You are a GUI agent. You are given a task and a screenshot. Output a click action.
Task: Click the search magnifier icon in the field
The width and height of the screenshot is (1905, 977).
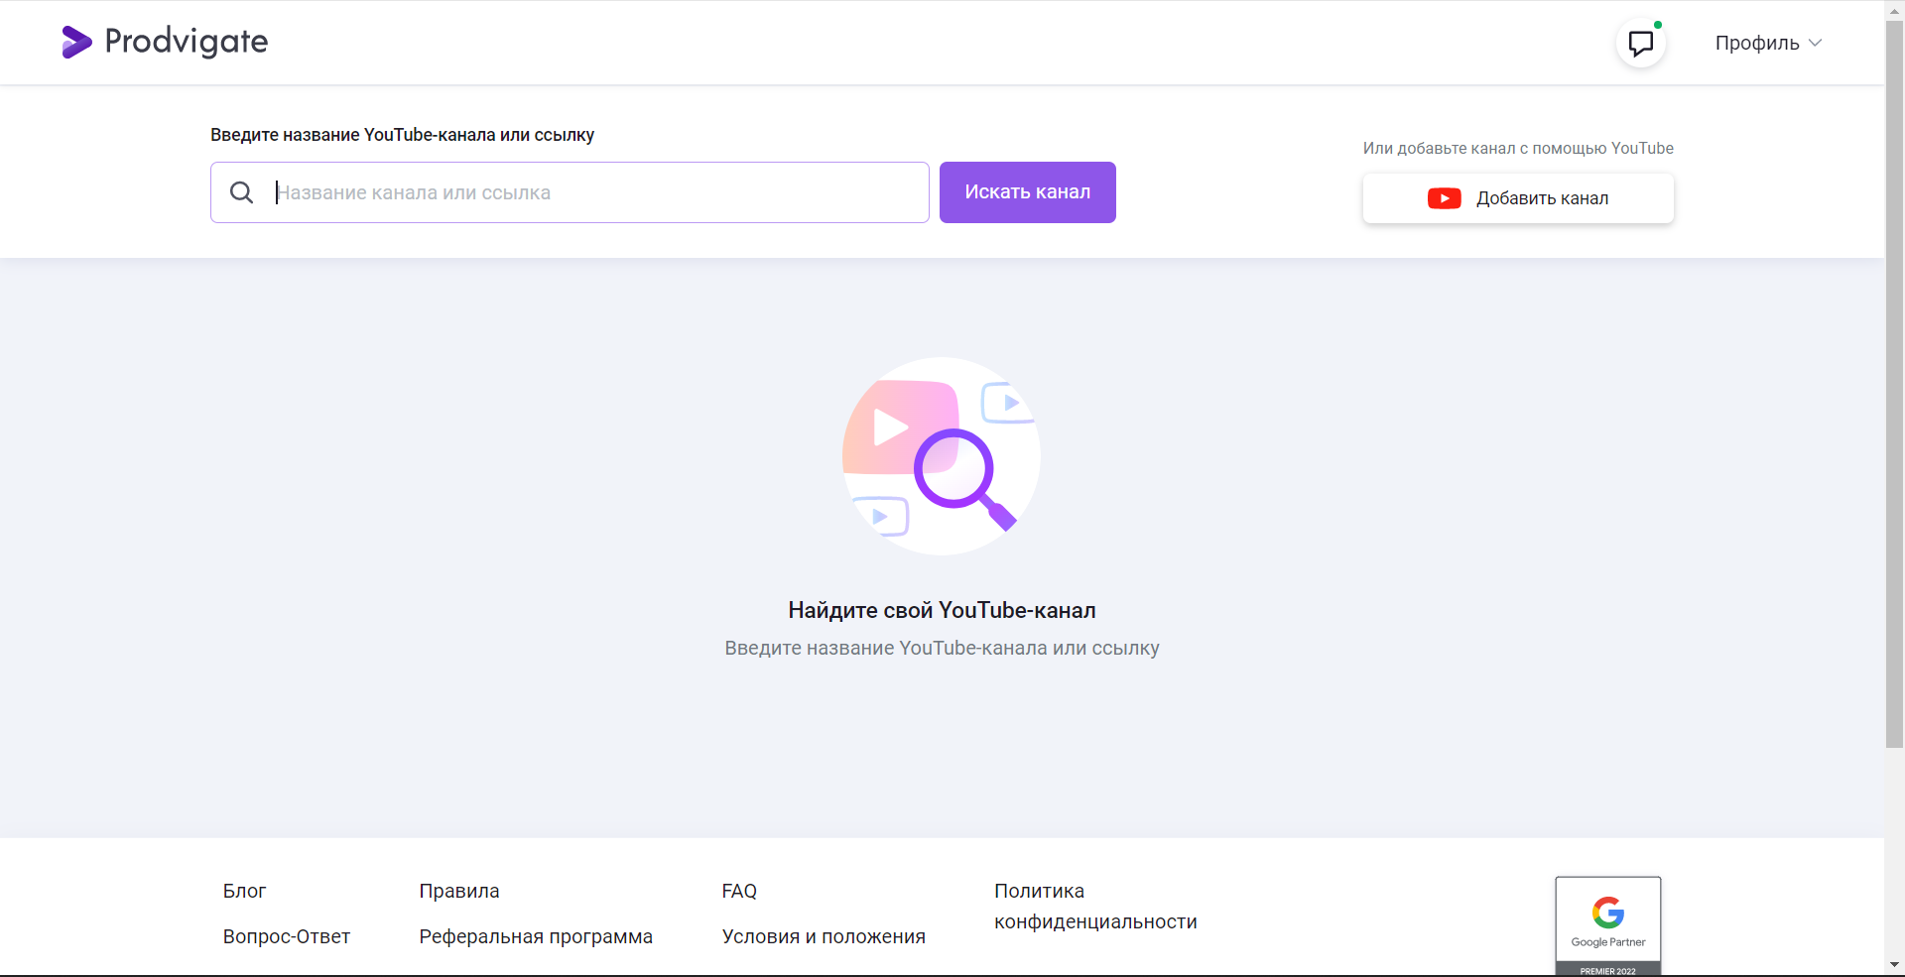point(242,192)
